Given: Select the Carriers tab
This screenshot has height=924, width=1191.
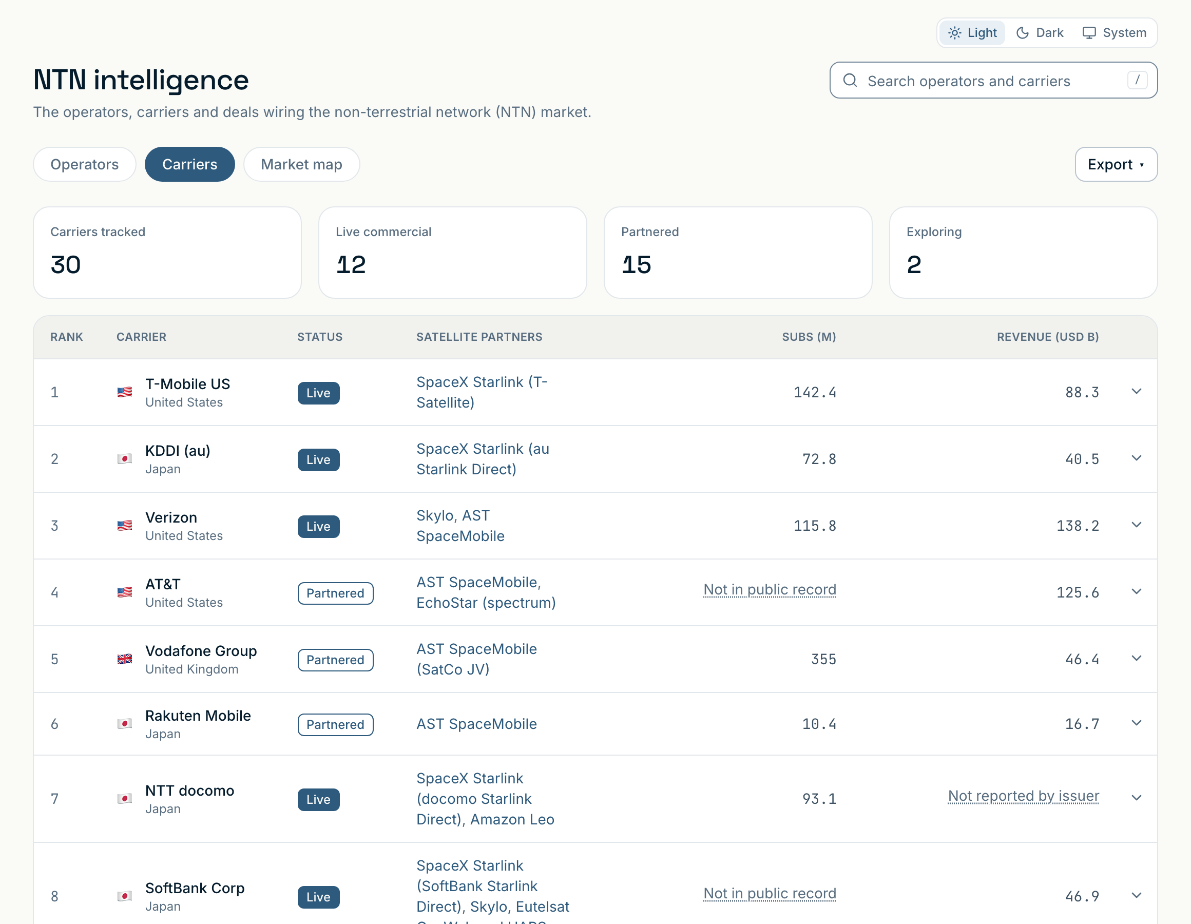Looking at the screenshot, I should point(190,164).
